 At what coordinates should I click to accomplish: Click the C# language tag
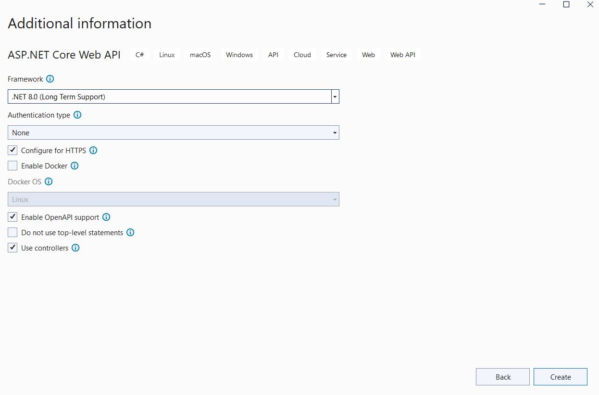tap(139, 55)
